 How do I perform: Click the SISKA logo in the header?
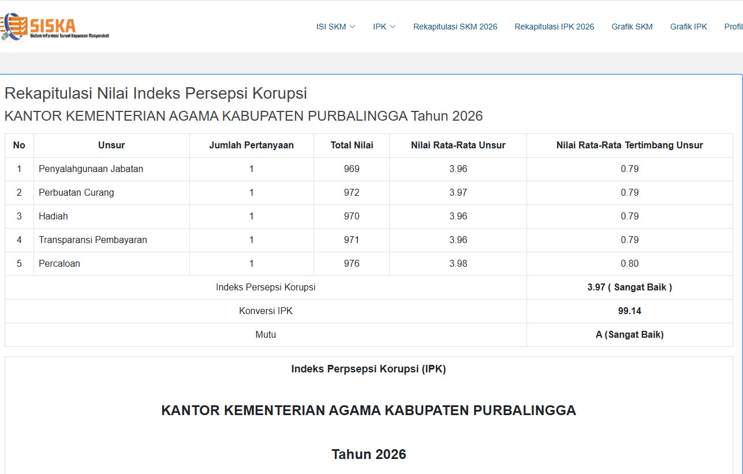55,27
